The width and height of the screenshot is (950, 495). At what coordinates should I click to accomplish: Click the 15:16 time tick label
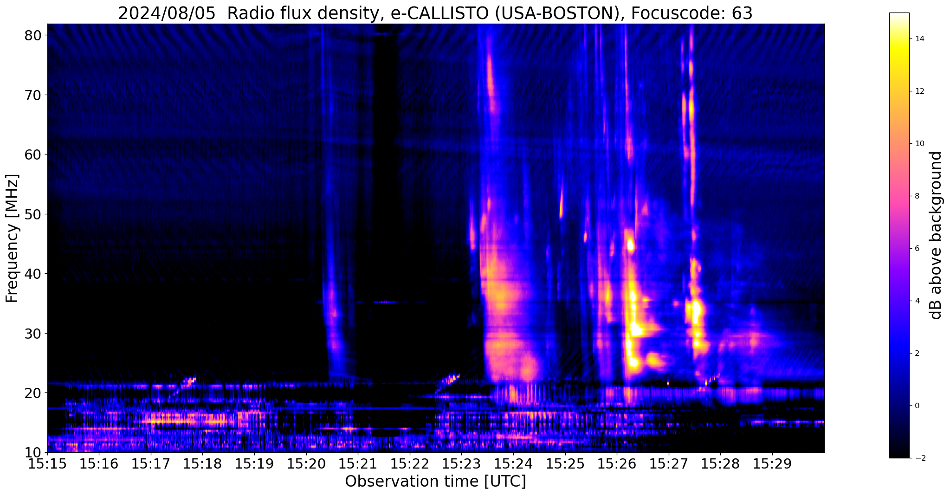point(99,464)
